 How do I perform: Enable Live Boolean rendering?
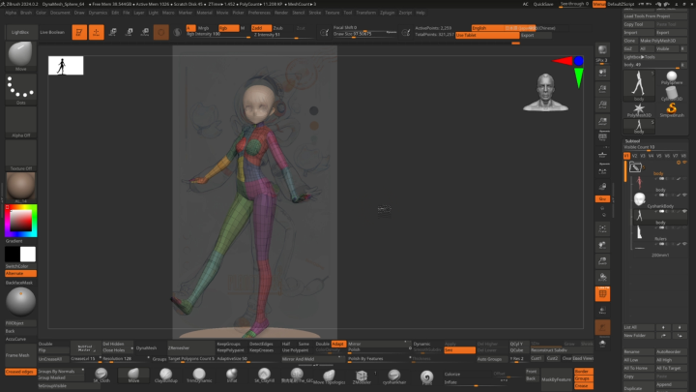pyautogui.click(x=52, y=33)
